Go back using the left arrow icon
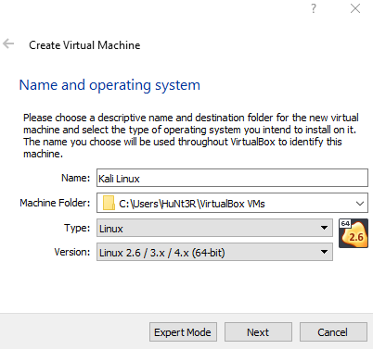This screenshot has width=373, height=349. coord(8,44)
